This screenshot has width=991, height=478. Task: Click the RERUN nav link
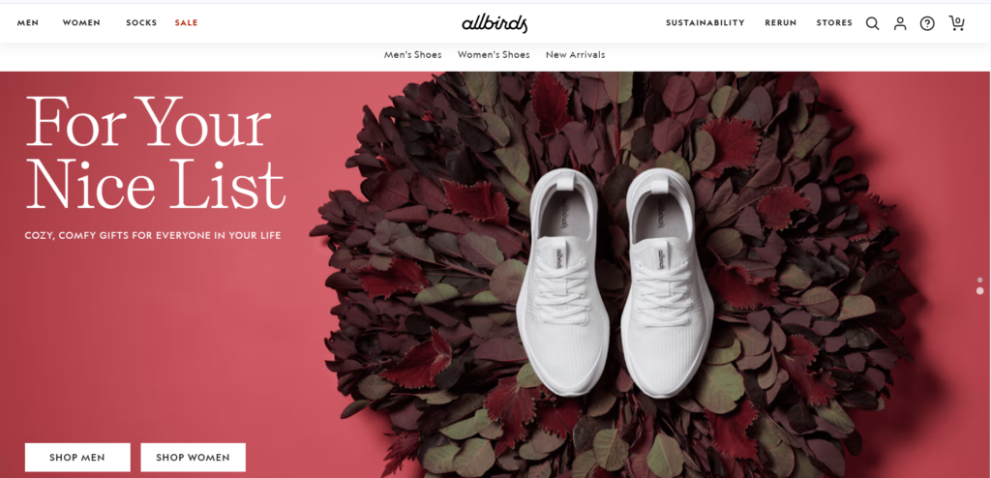(x=781, y=23)
